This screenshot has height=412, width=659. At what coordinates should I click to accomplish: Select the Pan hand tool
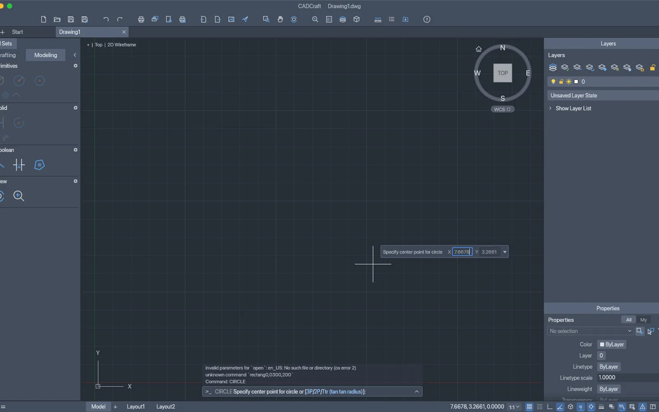(280, 19)
